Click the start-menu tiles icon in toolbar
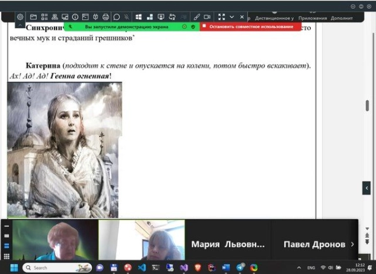This screenshot has height=274, width=376. coord(150,17)
